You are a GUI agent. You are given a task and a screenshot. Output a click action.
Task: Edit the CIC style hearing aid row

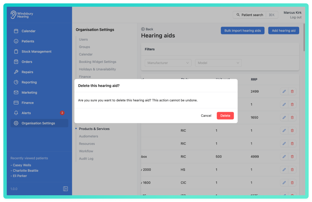point(284,182)
